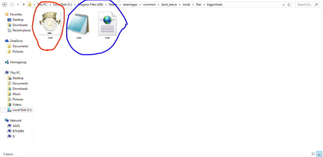Expand the arrow after steamapps in path

pos(140,5)
